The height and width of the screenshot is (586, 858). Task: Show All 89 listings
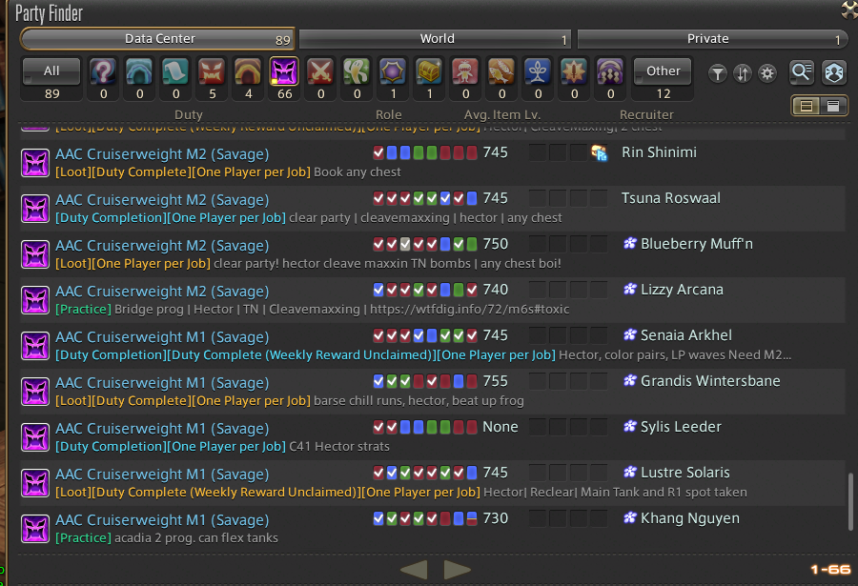[x=51, y=71]
